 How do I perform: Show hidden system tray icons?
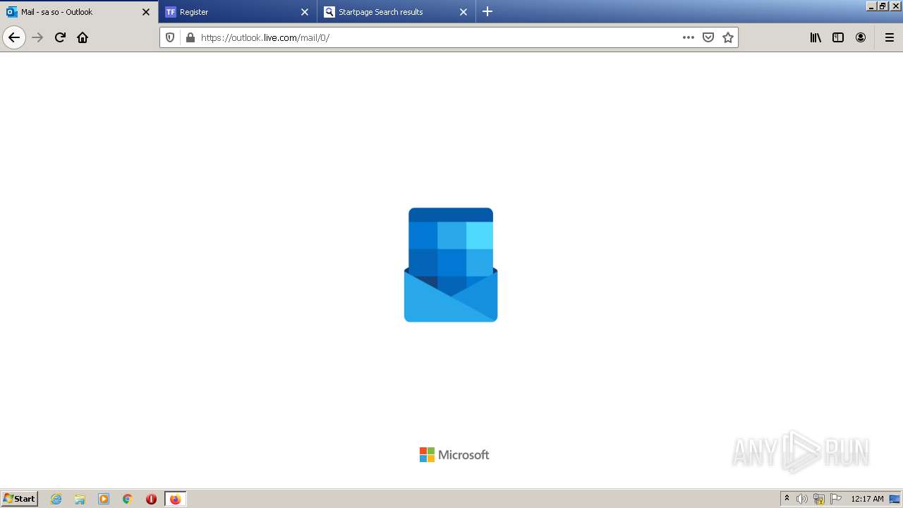787,499
